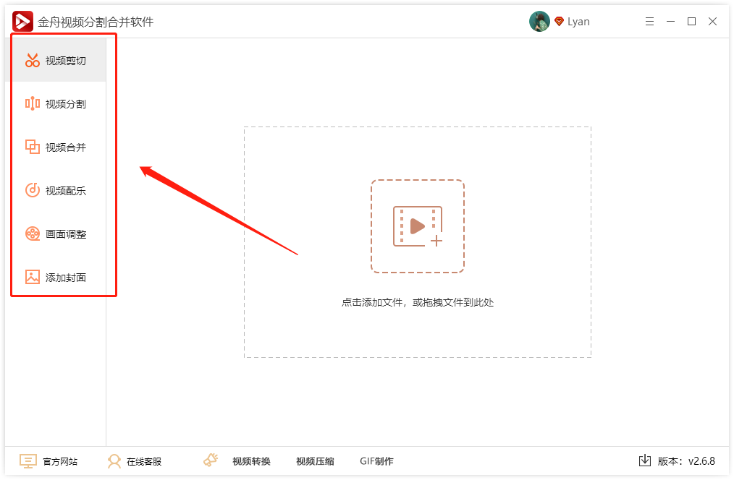Open the hamburger menu in title bar

(x=649, y=22)
